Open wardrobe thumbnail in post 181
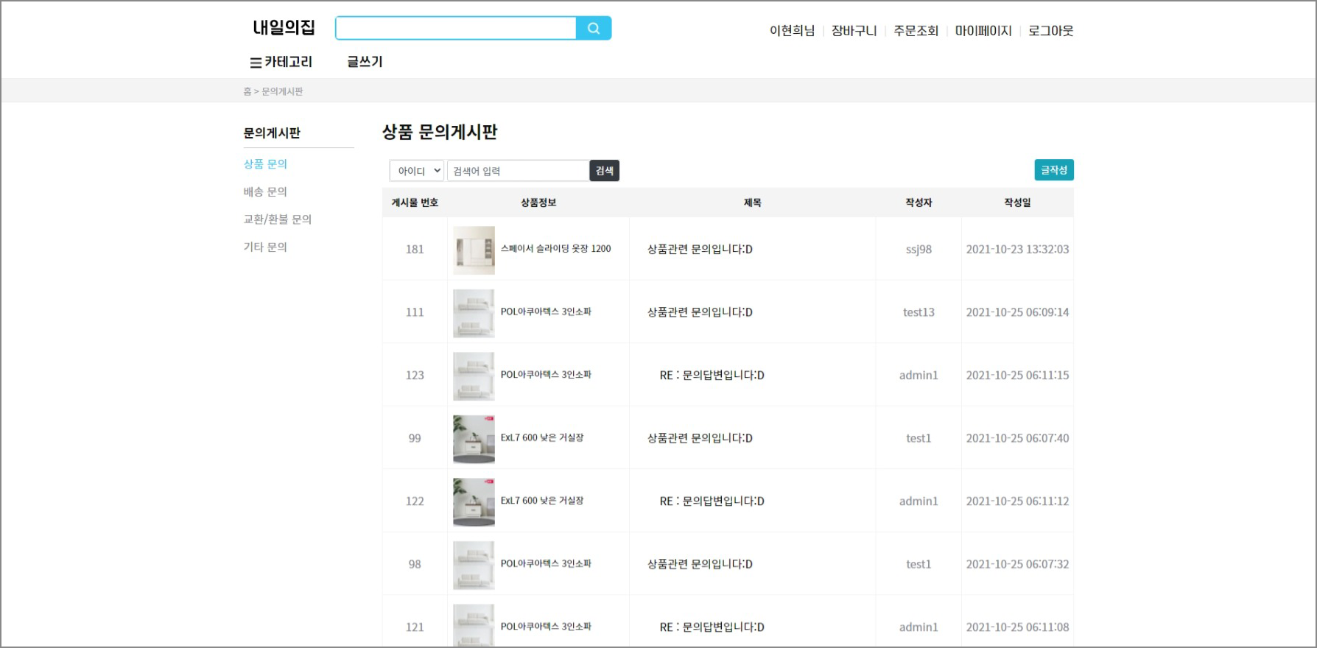This screenshot has height=648, width=1317. pos(474,250)
